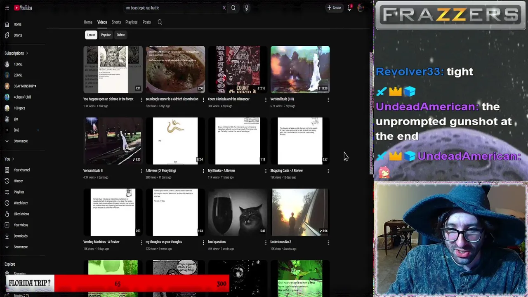Open the YouTube hamburger guide menu

[7, 8]
